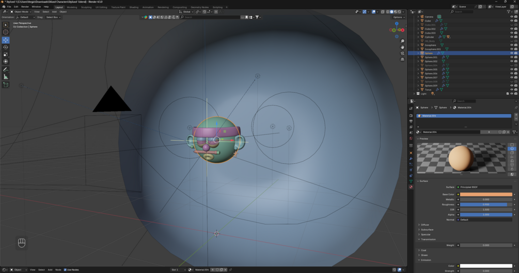This screenshot has height=273, width=519.
Task: Expand the Light collection in outliner
Action: [x=414, y=94]
